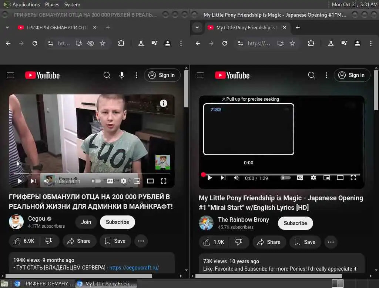The width and height of the screenshot is (379, 288).
Task: Click the YouTube logo in left window
Action: click(x=42, y=76)
